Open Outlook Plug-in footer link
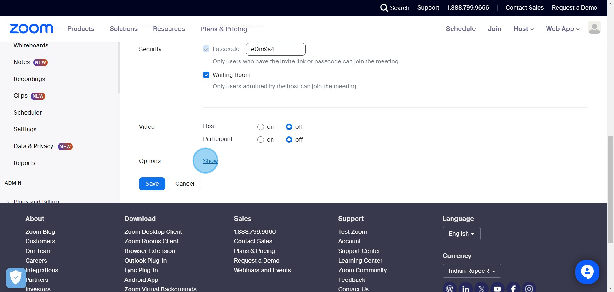Screen dimensions: 614x292 click(x=146, y=261)
